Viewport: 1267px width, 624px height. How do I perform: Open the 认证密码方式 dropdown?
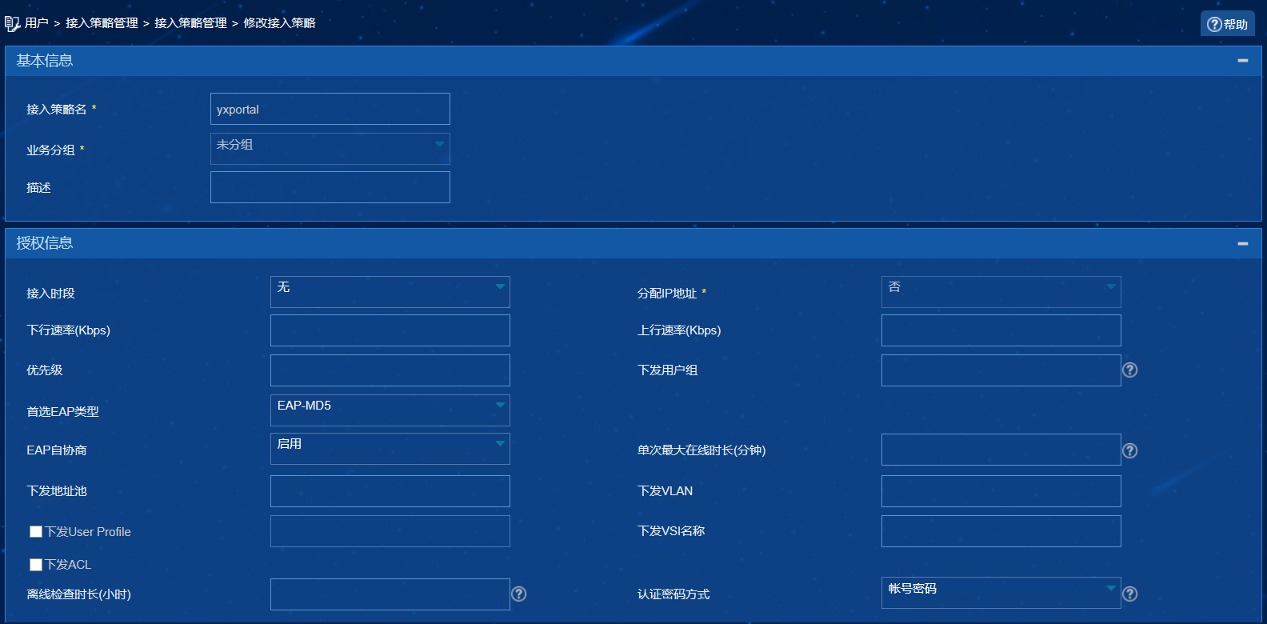(x=1001, y=593)
